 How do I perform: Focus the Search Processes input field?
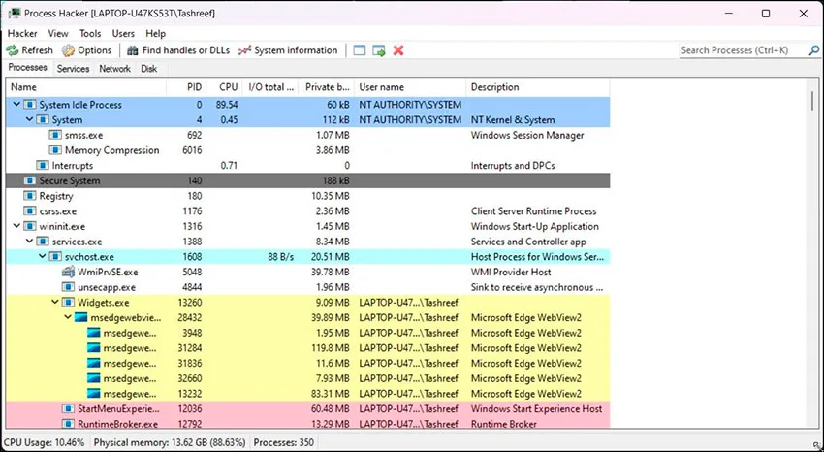click(x=743, y=50)
